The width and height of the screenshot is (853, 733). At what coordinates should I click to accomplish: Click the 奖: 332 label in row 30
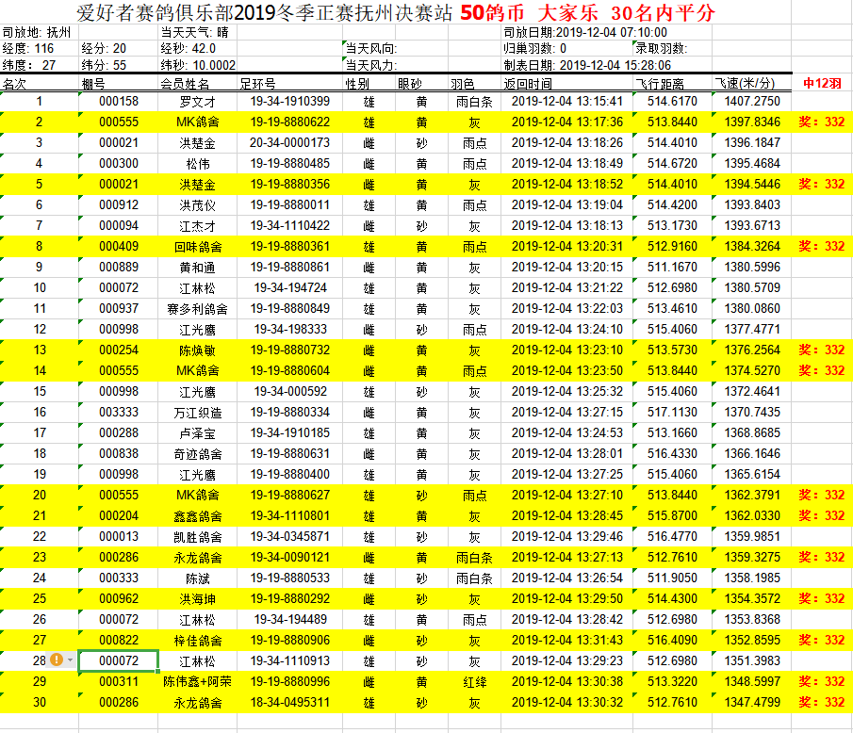pos(822,702)
